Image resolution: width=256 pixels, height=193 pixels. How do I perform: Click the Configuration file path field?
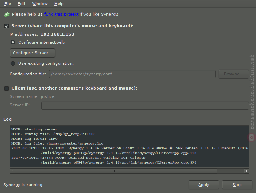point(132,74)
